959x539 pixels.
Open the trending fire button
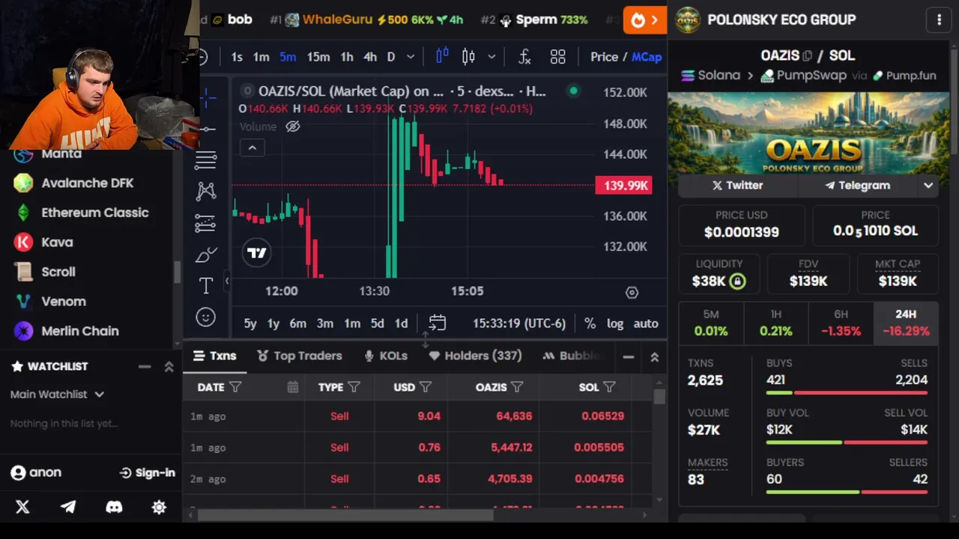[x=644, y=20]
